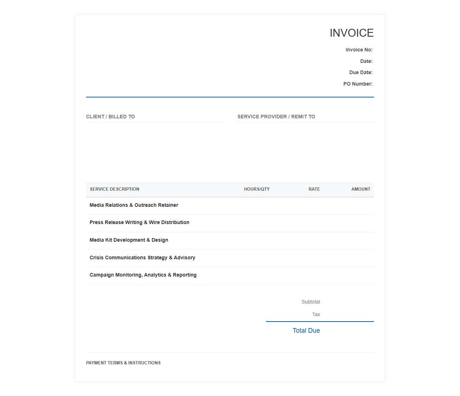Click 'PAYMENT TERMS & INSTRUCTIONS' heading
This screenshot has width=460, height=396.
coord(123,363)
